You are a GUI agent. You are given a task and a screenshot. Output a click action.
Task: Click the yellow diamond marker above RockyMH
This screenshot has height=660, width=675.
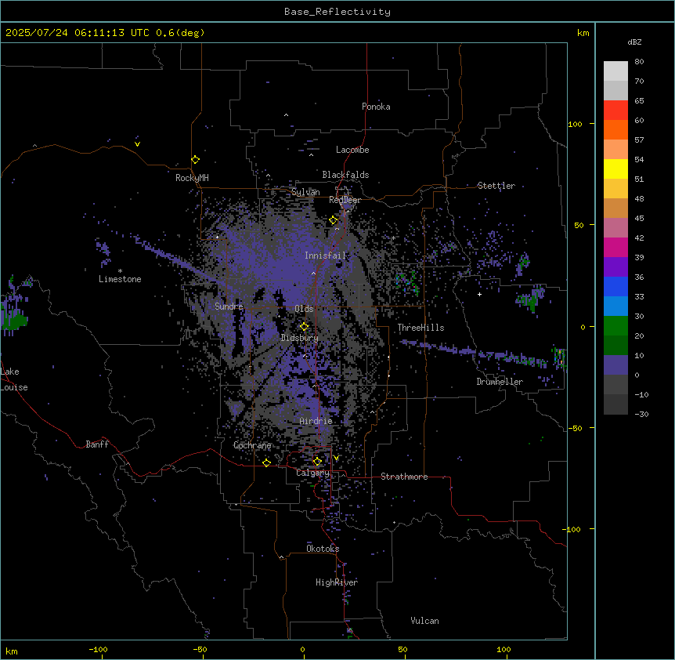click(x=195, y=159)
